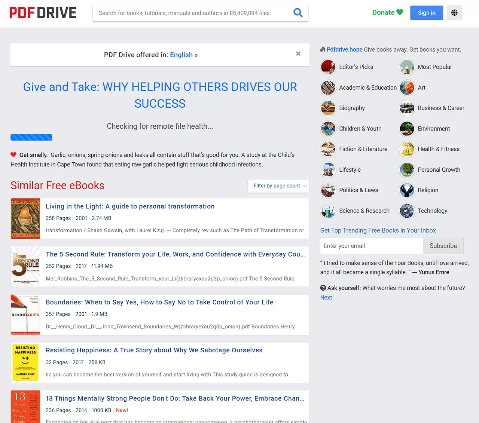Click Next to see another question
The image size is (479, 423).
(x=326, y=297)
